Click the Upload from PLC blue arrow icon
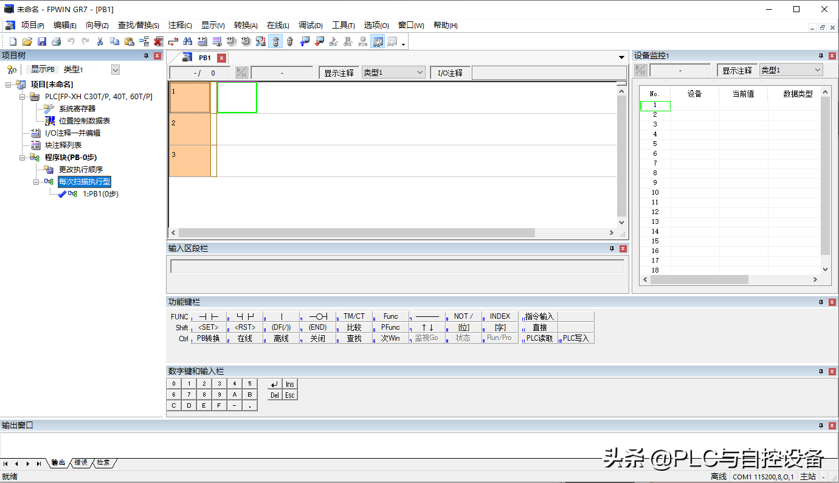839x483 pixels. point(305,41)
